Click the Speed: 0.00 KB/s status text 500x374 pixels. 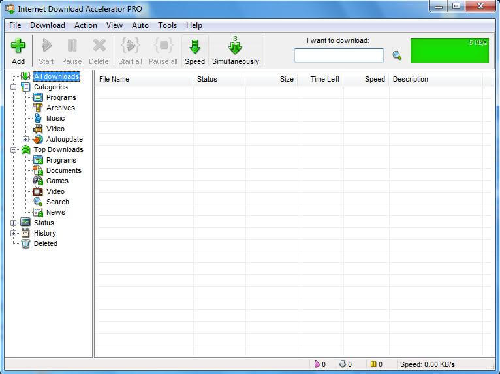click(428, 364)
